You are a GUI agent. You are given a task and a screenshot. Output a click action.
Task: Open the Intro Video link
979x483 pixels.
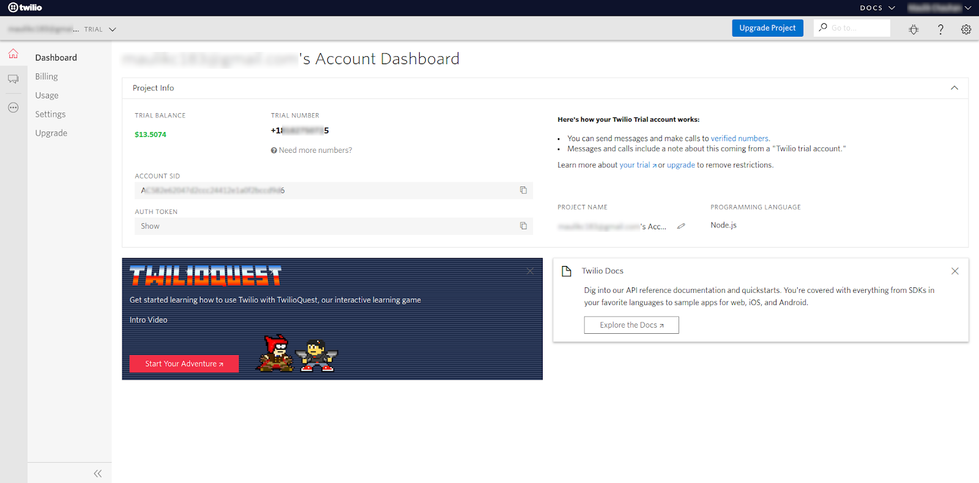coord(148,320)
